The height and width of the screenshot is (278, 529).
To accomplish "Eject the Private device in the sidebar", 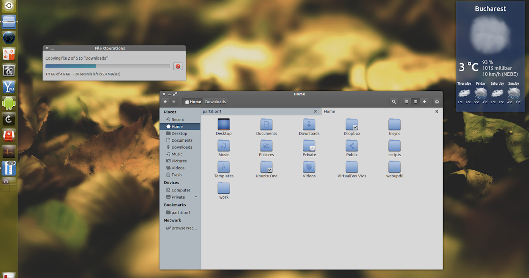I will (x=197, y=197).
